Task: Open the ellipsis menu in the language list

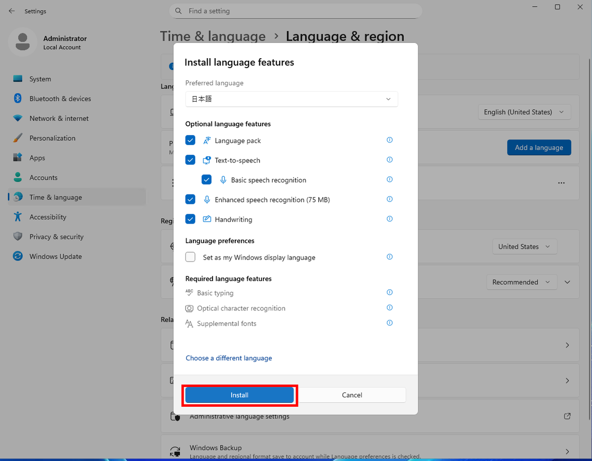Action: click(561, 182)
